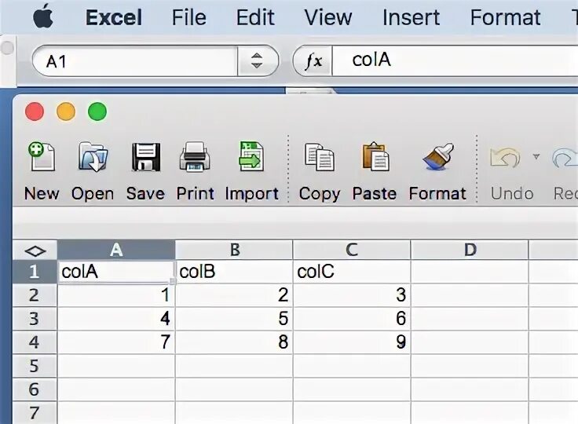This screenshot has height=424, width=578.
Task: Click the Print icon
Action: click(x=195, y=158)
